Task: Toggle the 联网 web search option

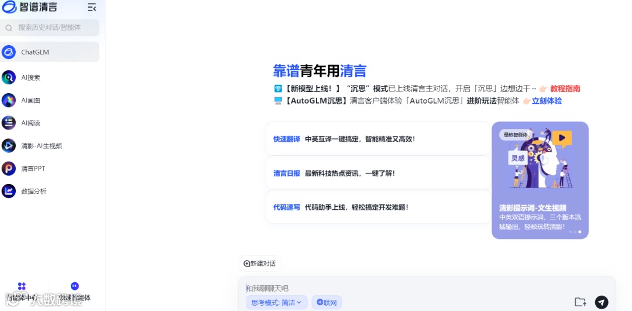Action: click(327, 303)
